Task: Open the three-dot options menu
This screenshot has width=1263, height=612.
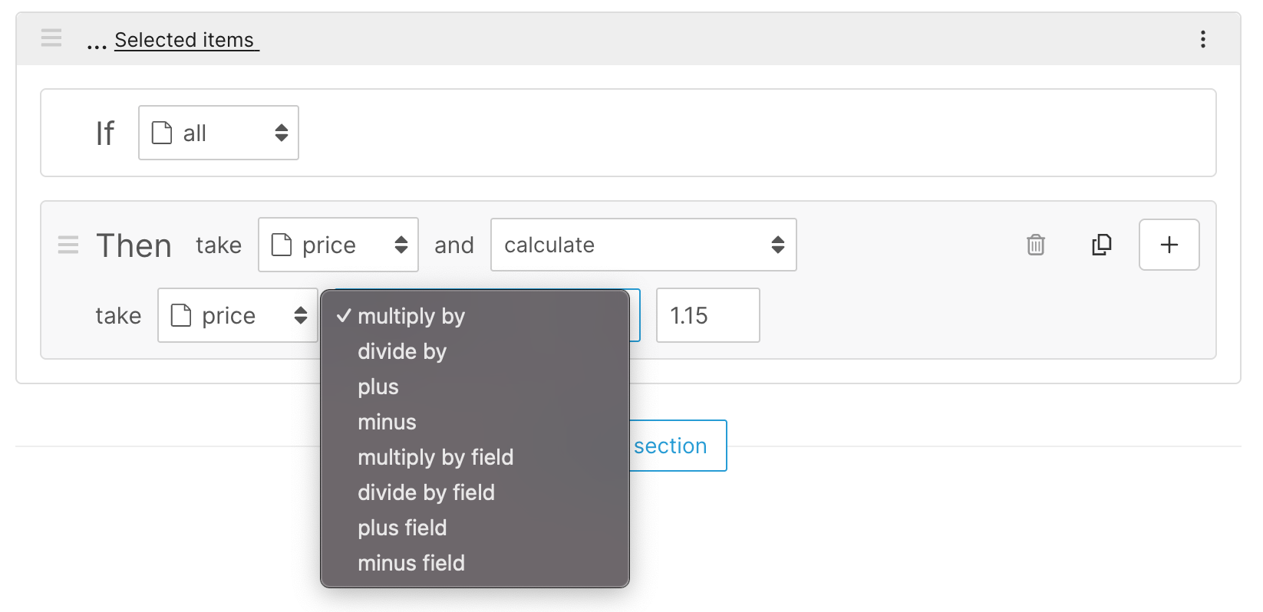Action: click(x=1202, y=39)
